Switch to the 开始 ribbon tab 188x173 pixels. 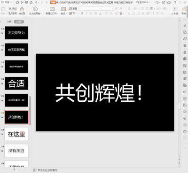(53, 2)
